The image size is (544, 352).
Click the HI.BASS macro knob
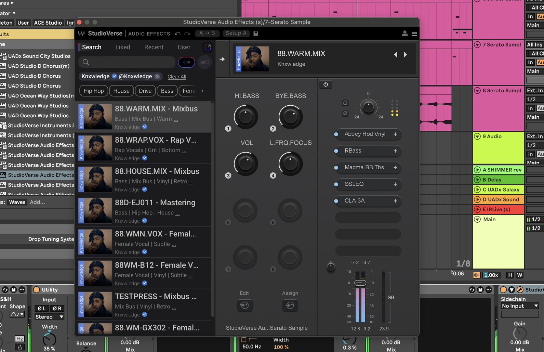246,117
